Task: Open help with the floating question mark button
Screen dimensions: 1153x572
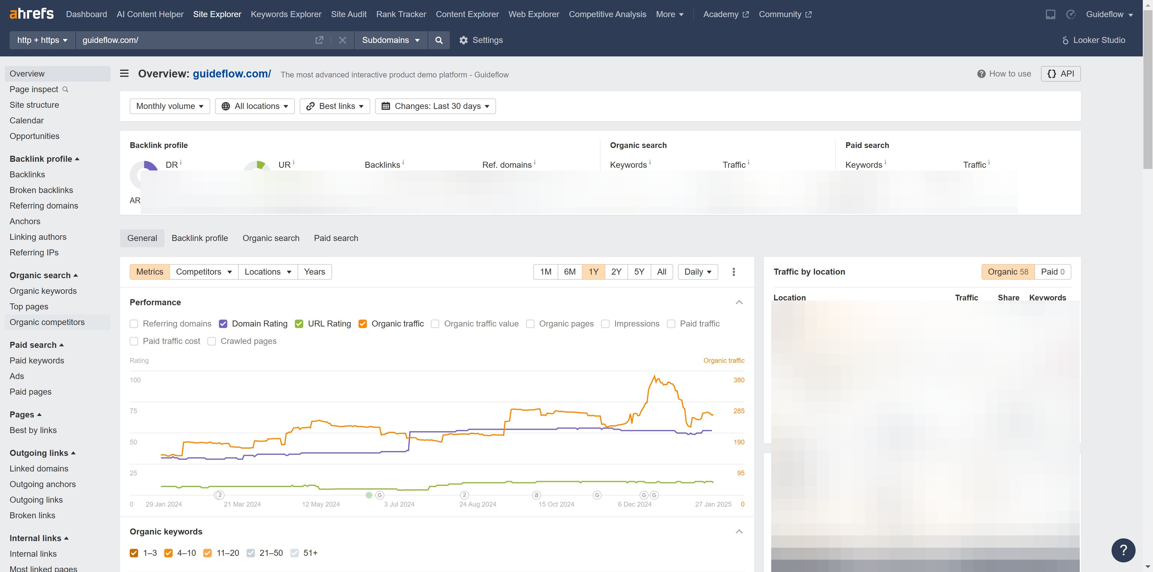Action: click(x=1124, y=550)
